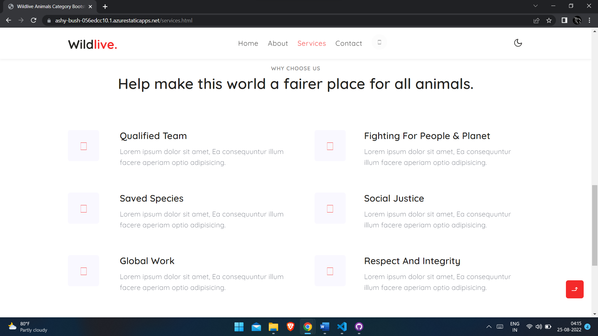Open the About menu item

click(x=278, y=43)
